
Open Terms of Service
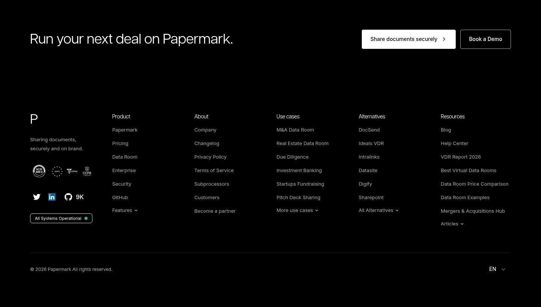click(214, 170)
